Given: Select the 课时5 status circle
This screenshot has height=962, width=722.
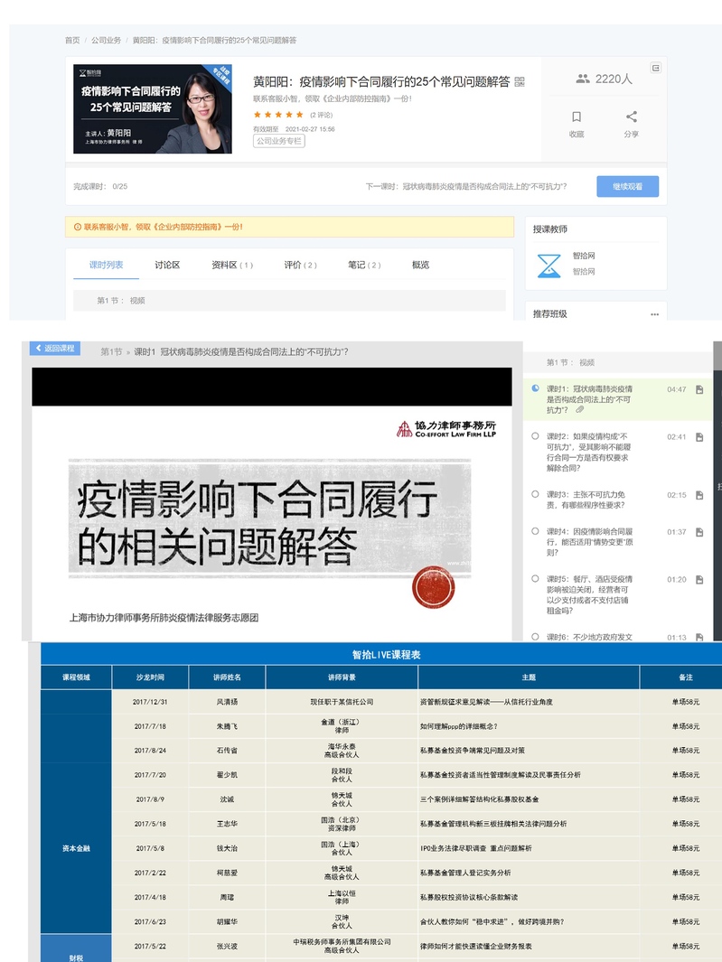Looking at the screenshot, I should point(535,578).
